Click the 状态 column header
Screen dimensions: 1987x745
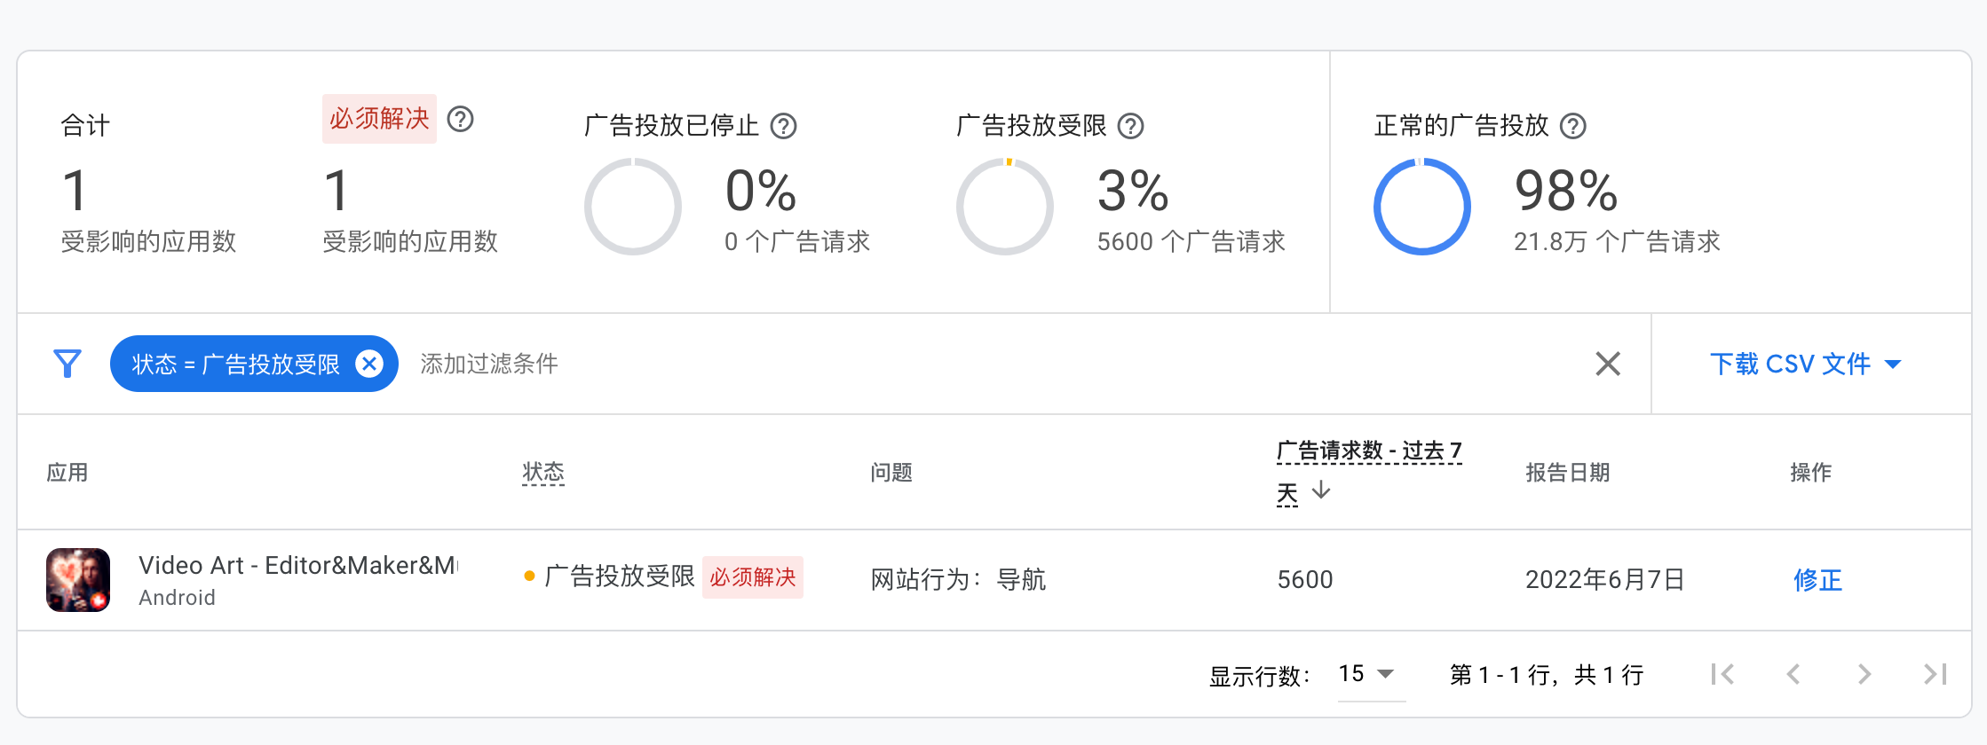click(542, 473)
